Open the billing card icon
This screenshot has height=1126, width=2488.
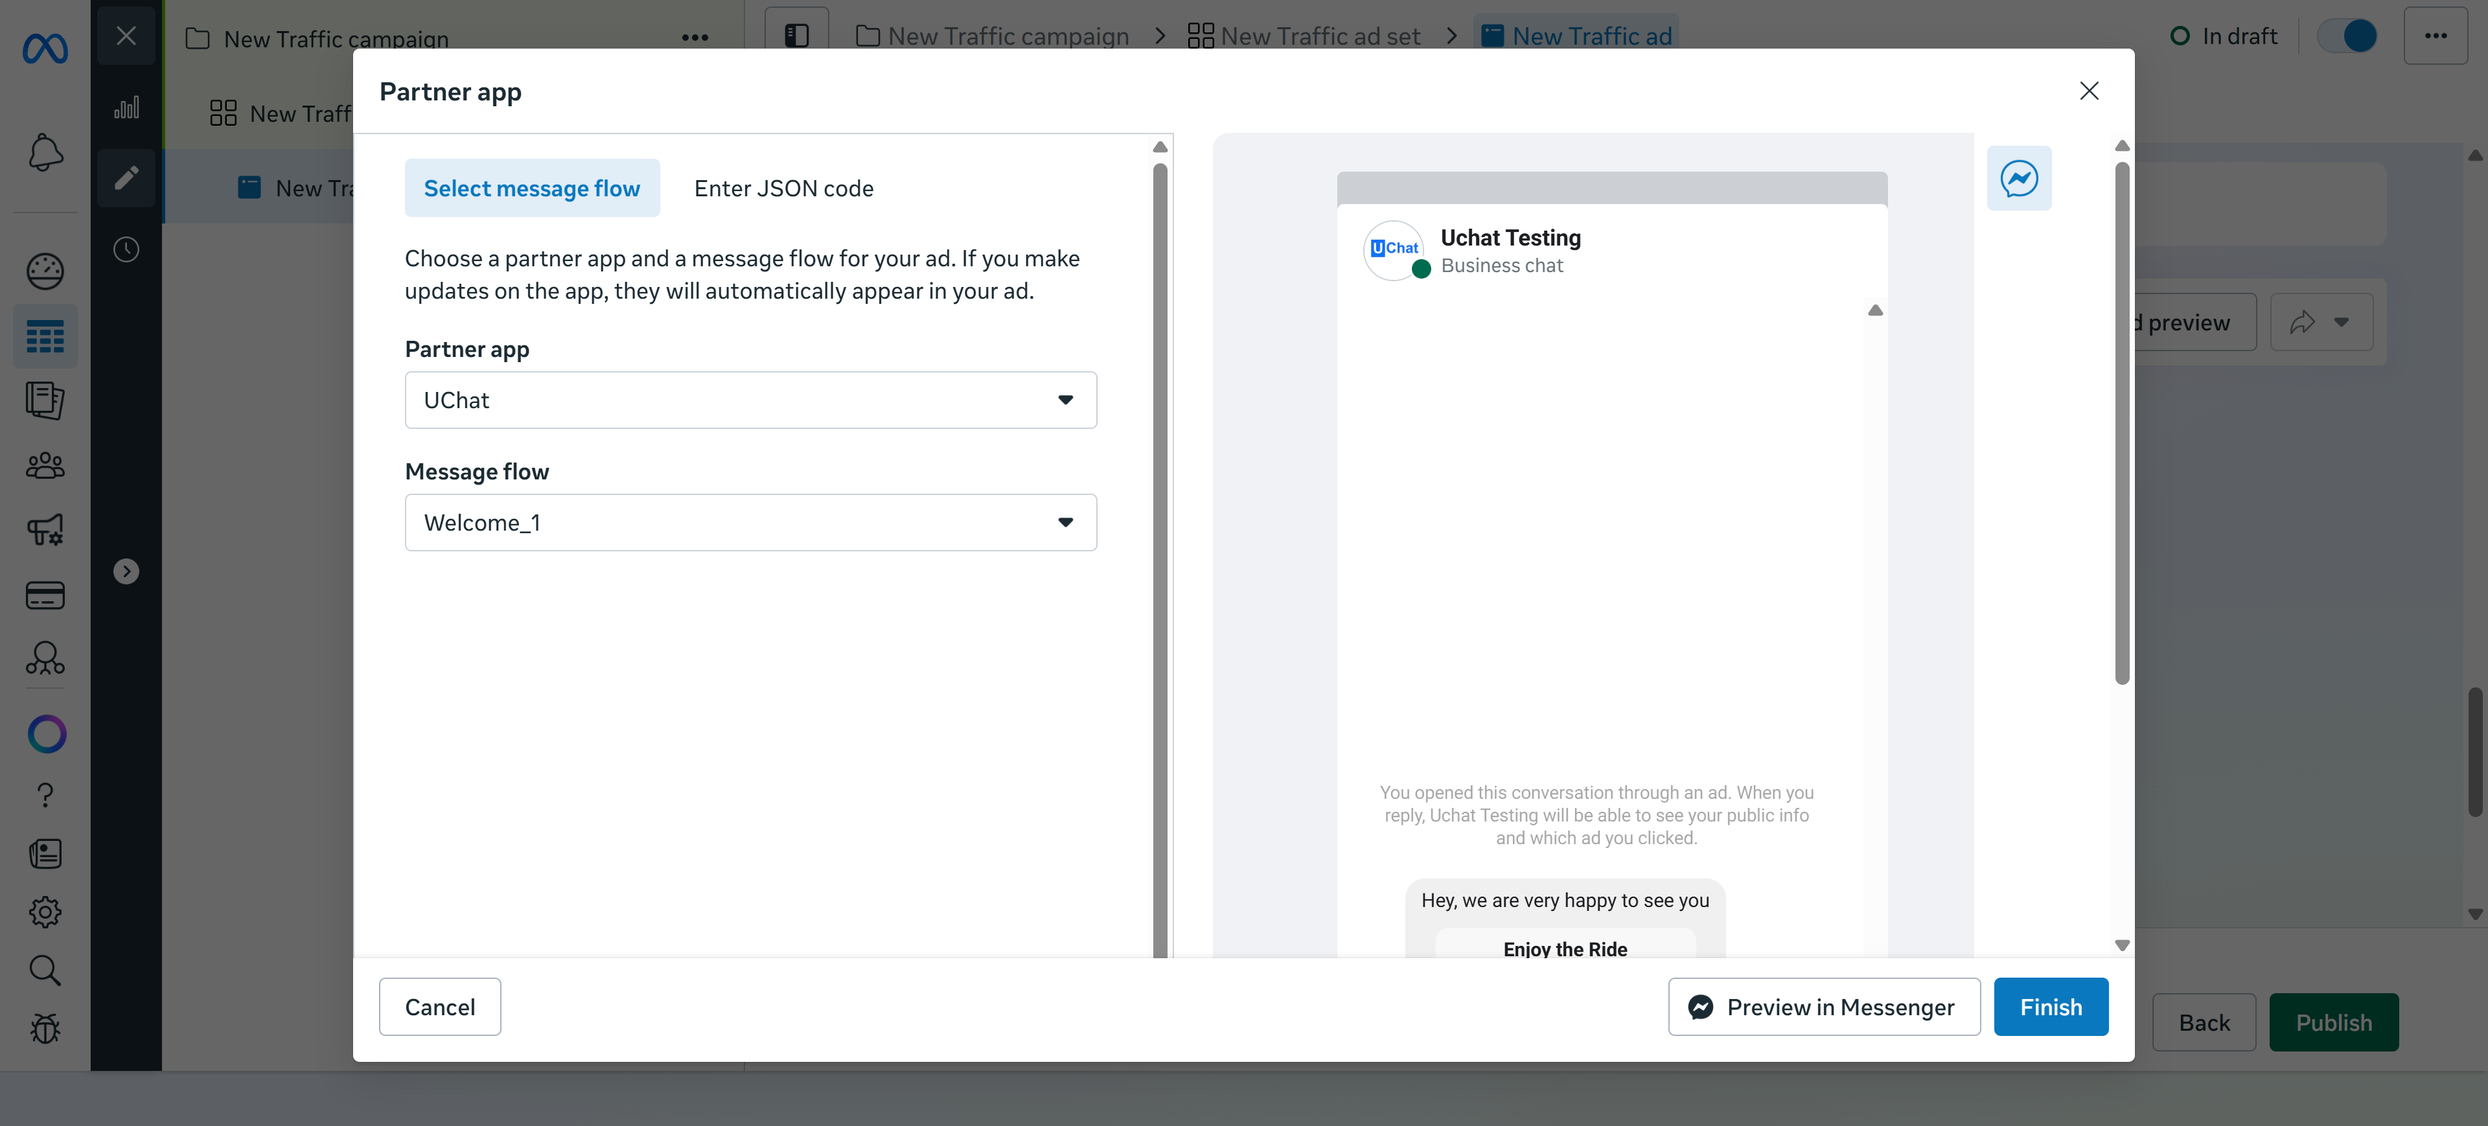coord(45,595)
